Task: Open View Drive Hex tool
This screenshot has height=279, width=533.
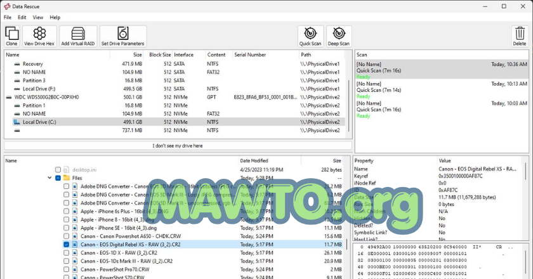Action: 39,36
